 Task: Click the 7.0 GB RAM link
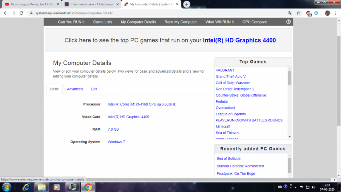point(113,129)
